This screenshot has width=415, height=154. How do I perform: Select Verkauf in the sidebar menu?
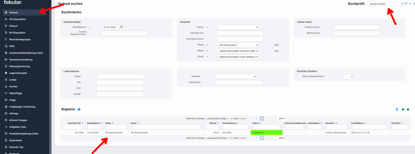(13, 12)
